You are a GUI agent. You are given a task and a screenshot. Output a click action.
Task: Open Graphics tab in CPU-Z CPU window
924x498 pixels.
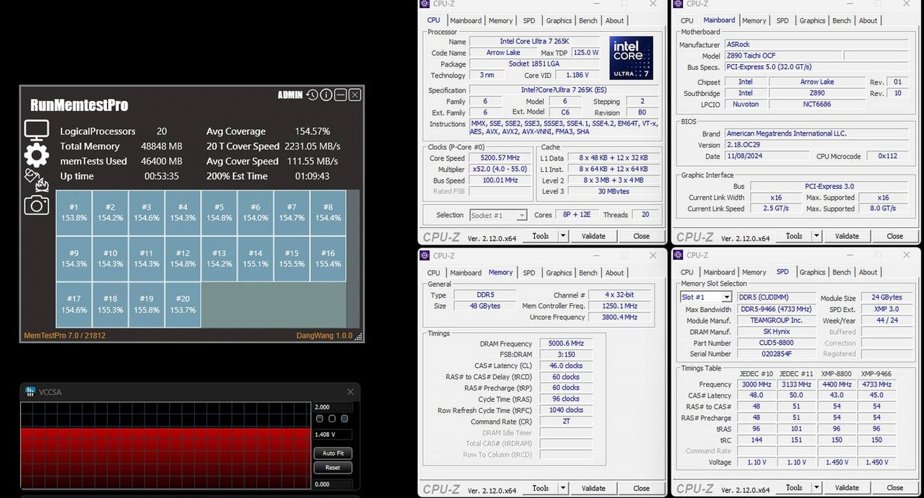(559, 21)
